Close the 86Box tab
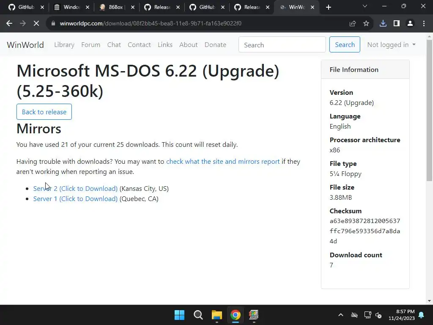 tap(132, 8)
